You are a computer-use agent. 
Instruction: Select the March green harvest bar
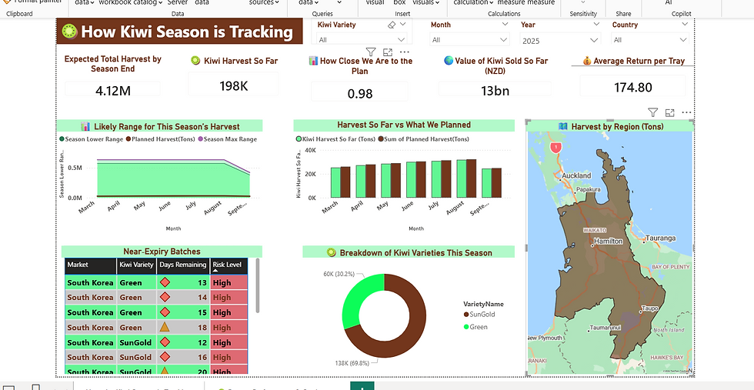335,183
